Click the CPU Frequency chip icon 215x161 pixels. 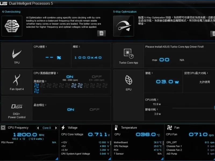3,128
